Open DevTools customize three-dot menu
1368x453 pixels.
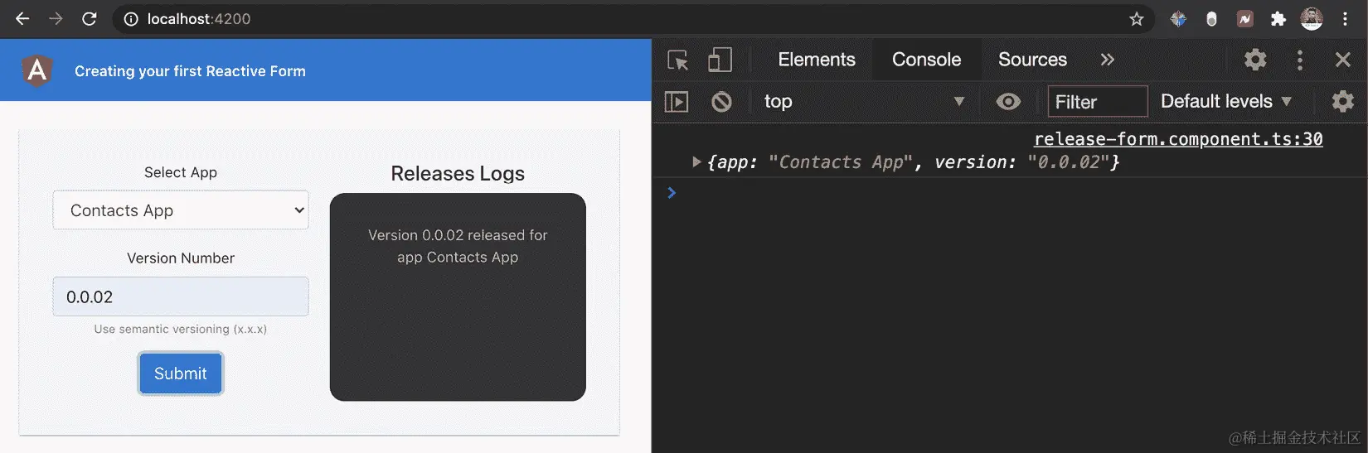[x=1299, y=60]
